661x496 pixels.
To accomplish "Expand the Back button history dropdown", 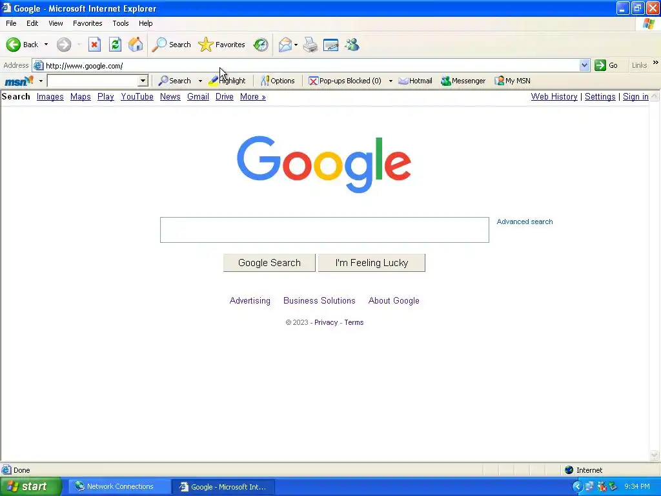I will (46, 45).
